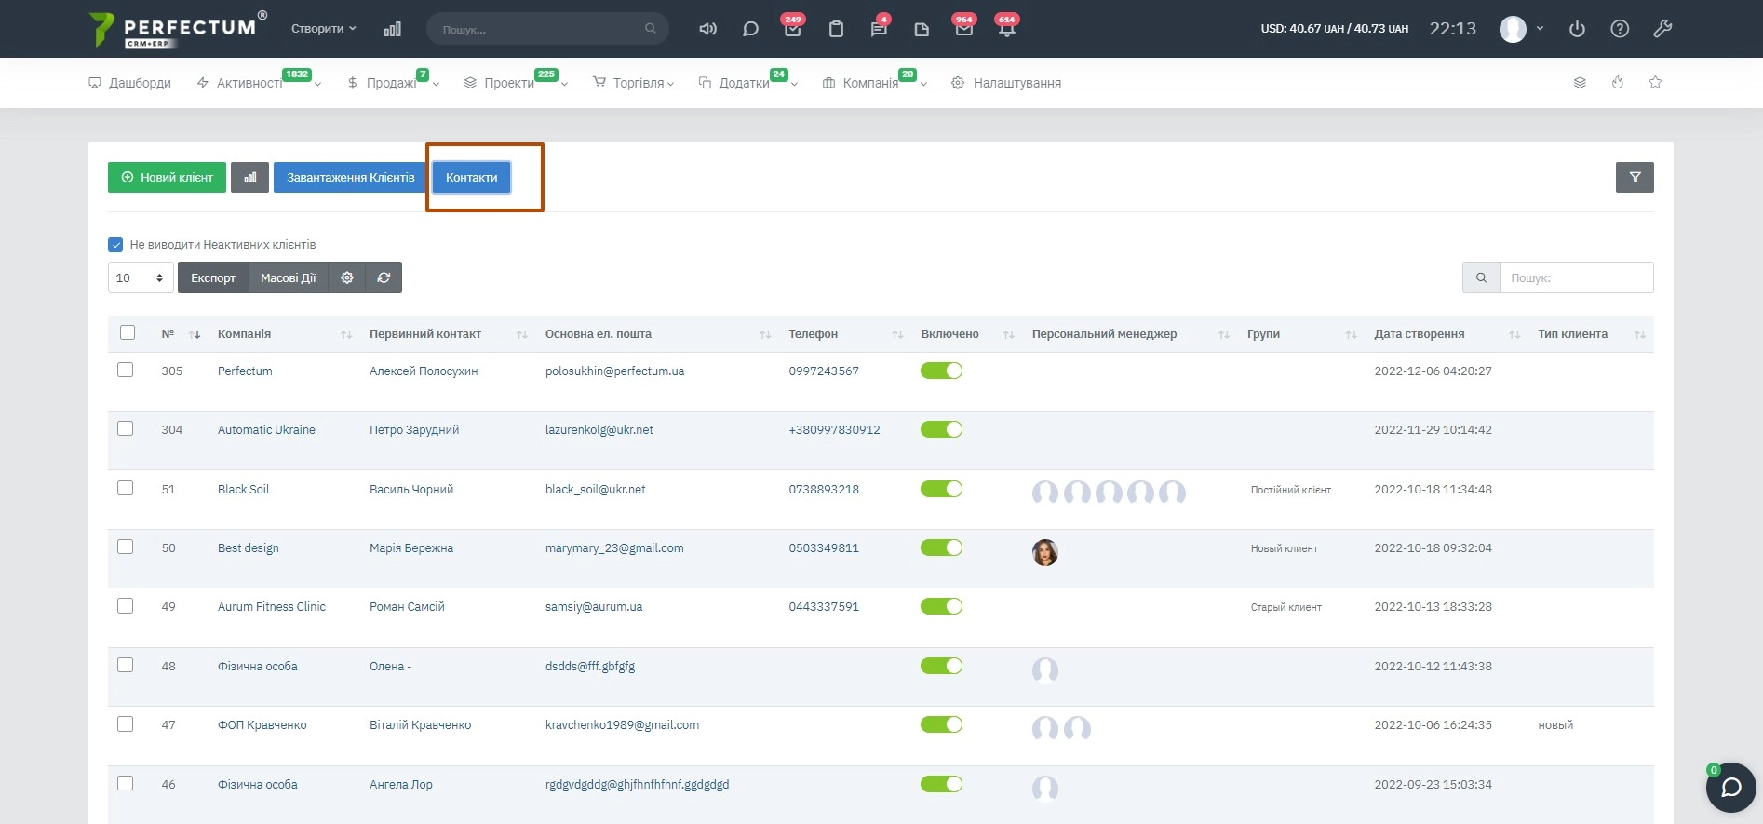This screenshot has width=1763, height=824.
Task: Click the Експорт button
Action: click(213, 277)
